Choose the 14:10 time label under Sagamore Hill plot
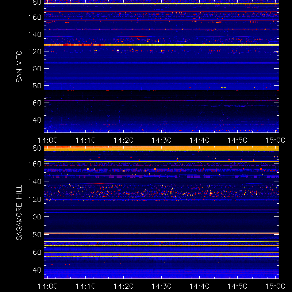 point(86,286)
